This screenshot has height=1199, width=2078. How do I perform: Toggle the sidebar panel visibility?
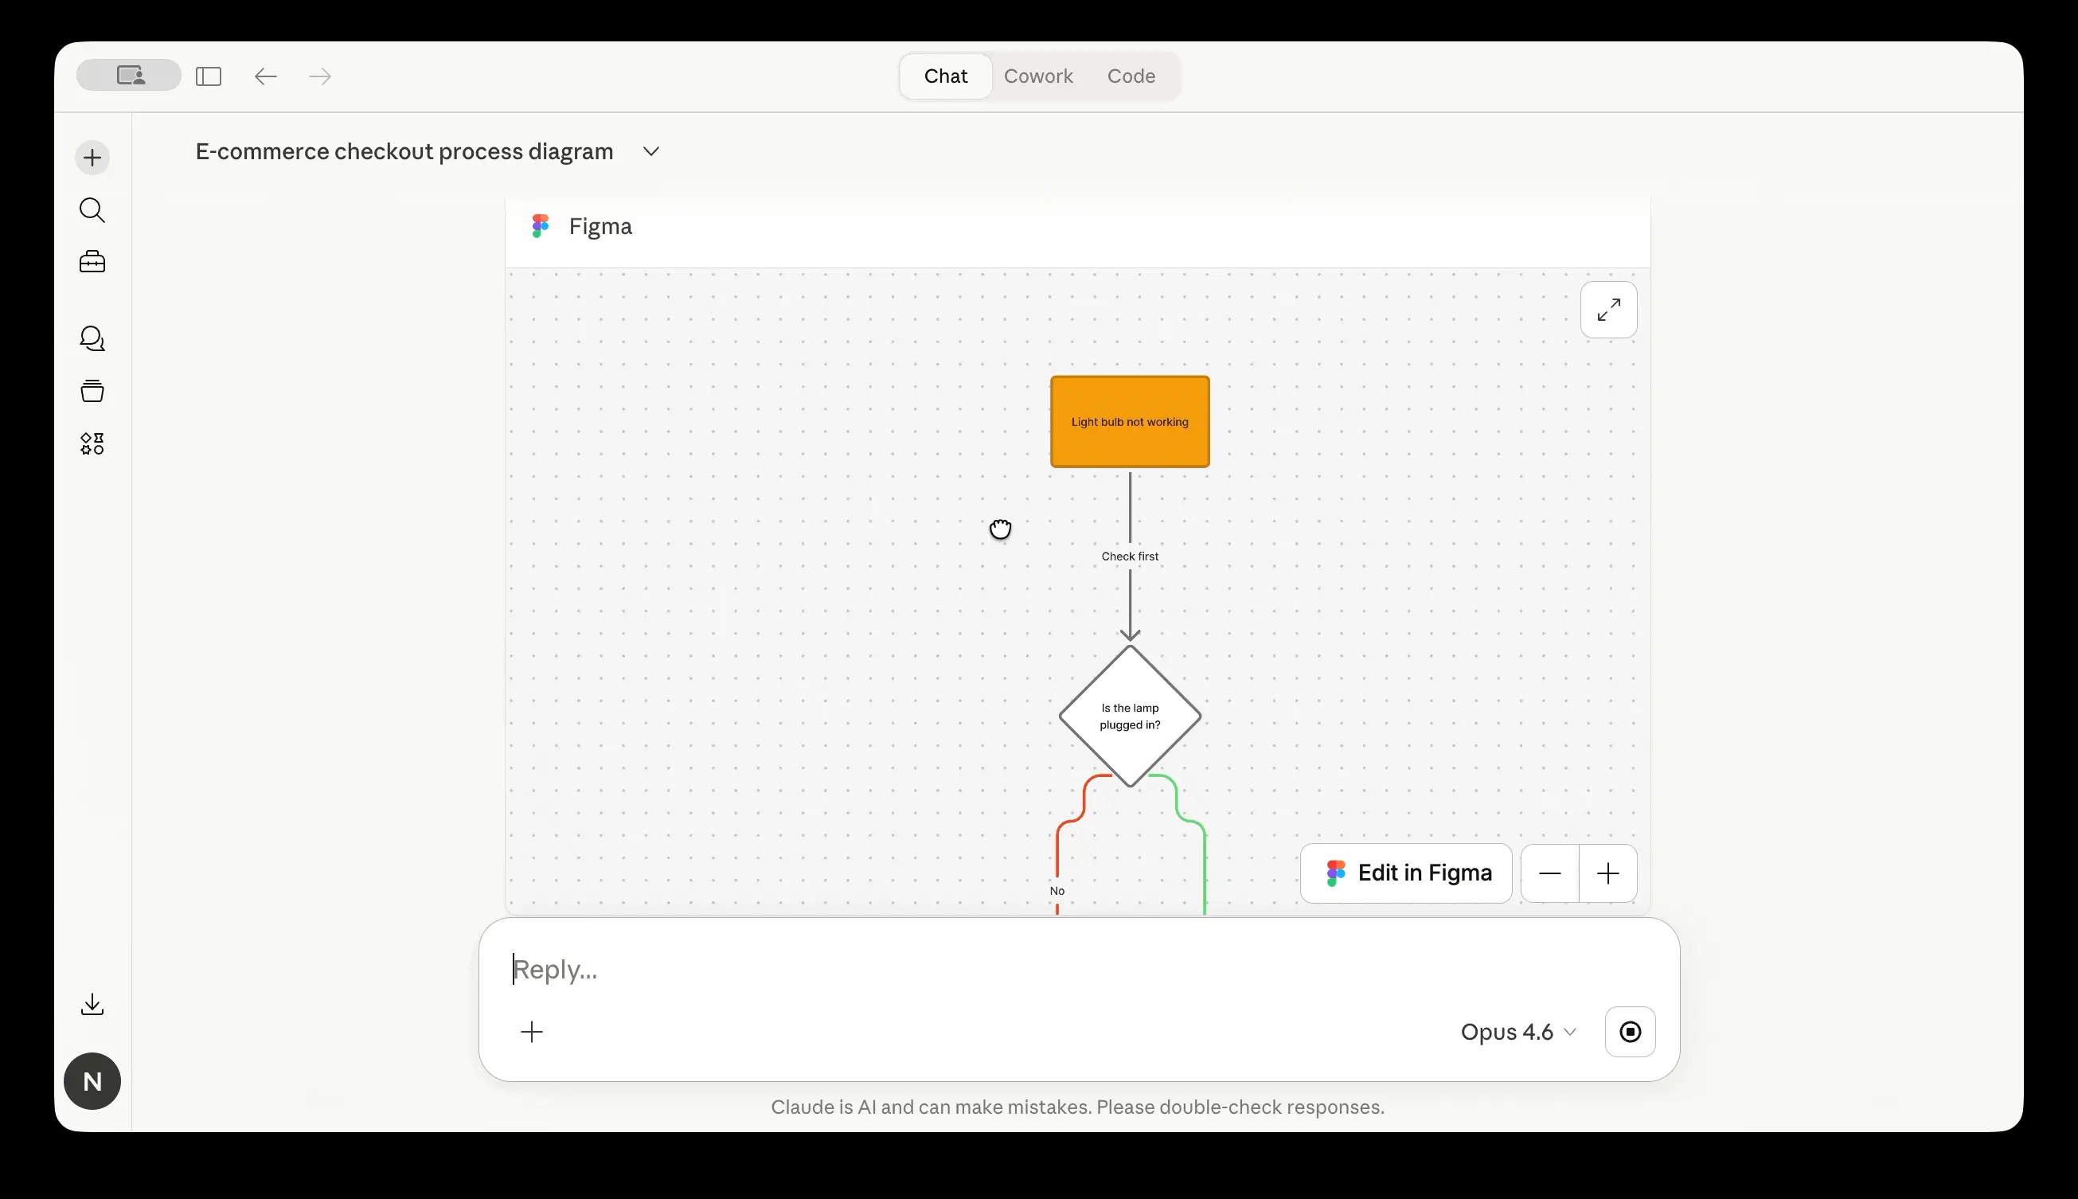209,76
